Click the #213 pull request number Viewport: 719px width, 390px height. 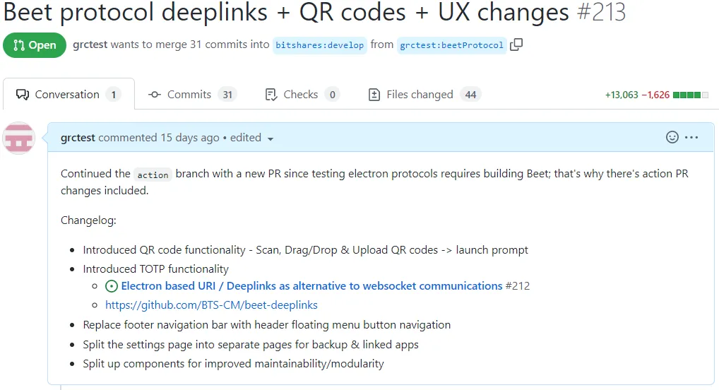[602, 13]
